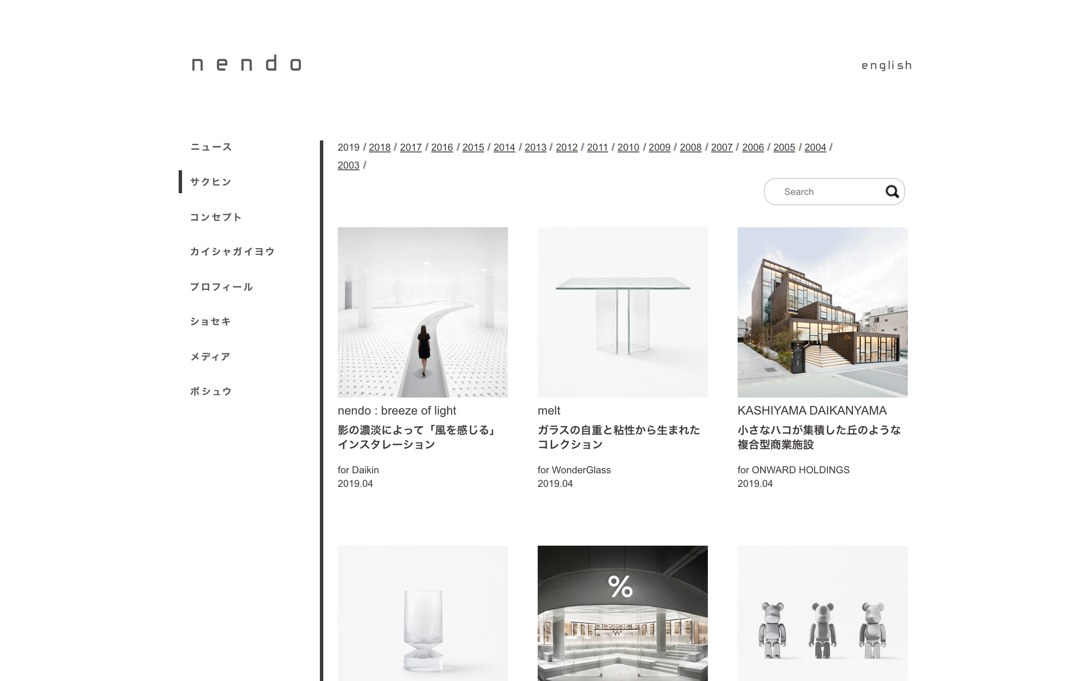1089x681 pixels.
Task: Open KASHIYAMA DAIKANYAMA building thumbnail
Action: coord(822,312)
